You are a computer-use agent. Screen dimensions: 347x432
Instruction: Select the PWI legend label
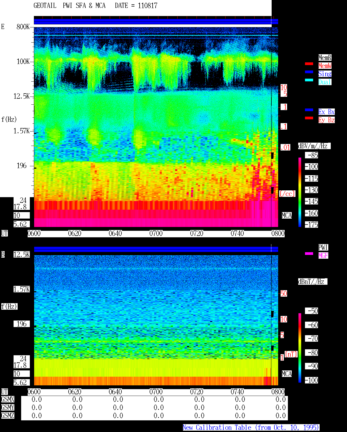point(323,247)
